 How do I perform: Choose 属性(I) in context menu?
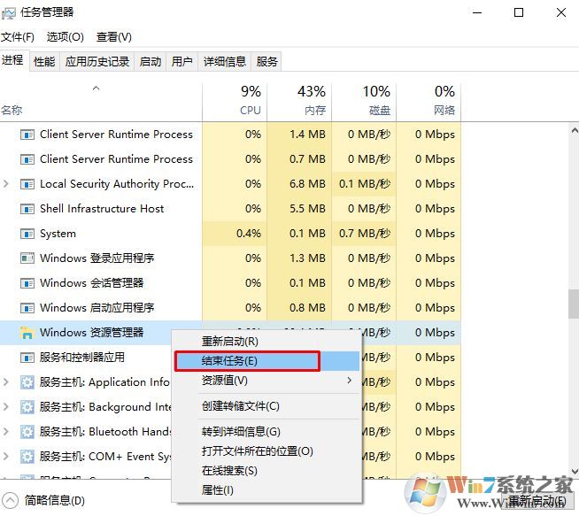pyautogui.click(x=266, y=490)
